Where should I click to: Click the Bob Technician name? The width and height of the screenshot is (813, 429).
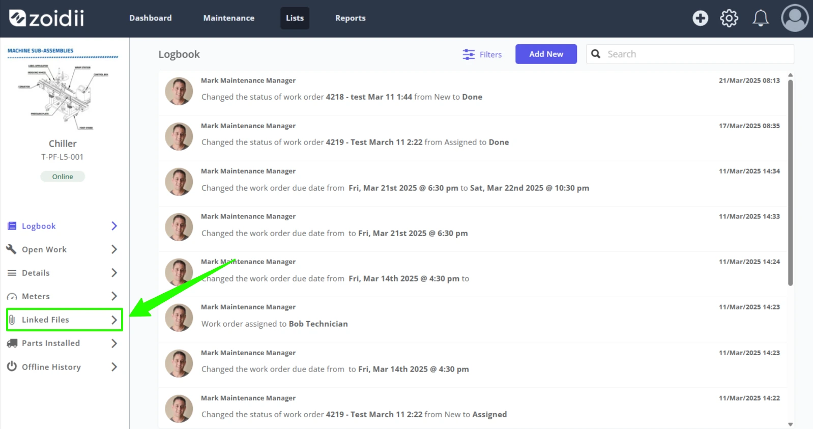(318, 324)
